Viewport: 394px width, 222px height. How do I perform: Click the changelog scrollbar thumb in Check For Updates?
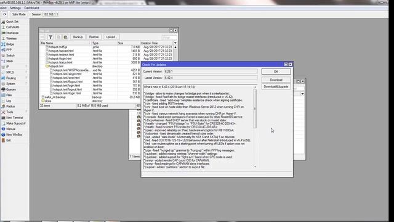pyautogui.click(x=255, y=109)
